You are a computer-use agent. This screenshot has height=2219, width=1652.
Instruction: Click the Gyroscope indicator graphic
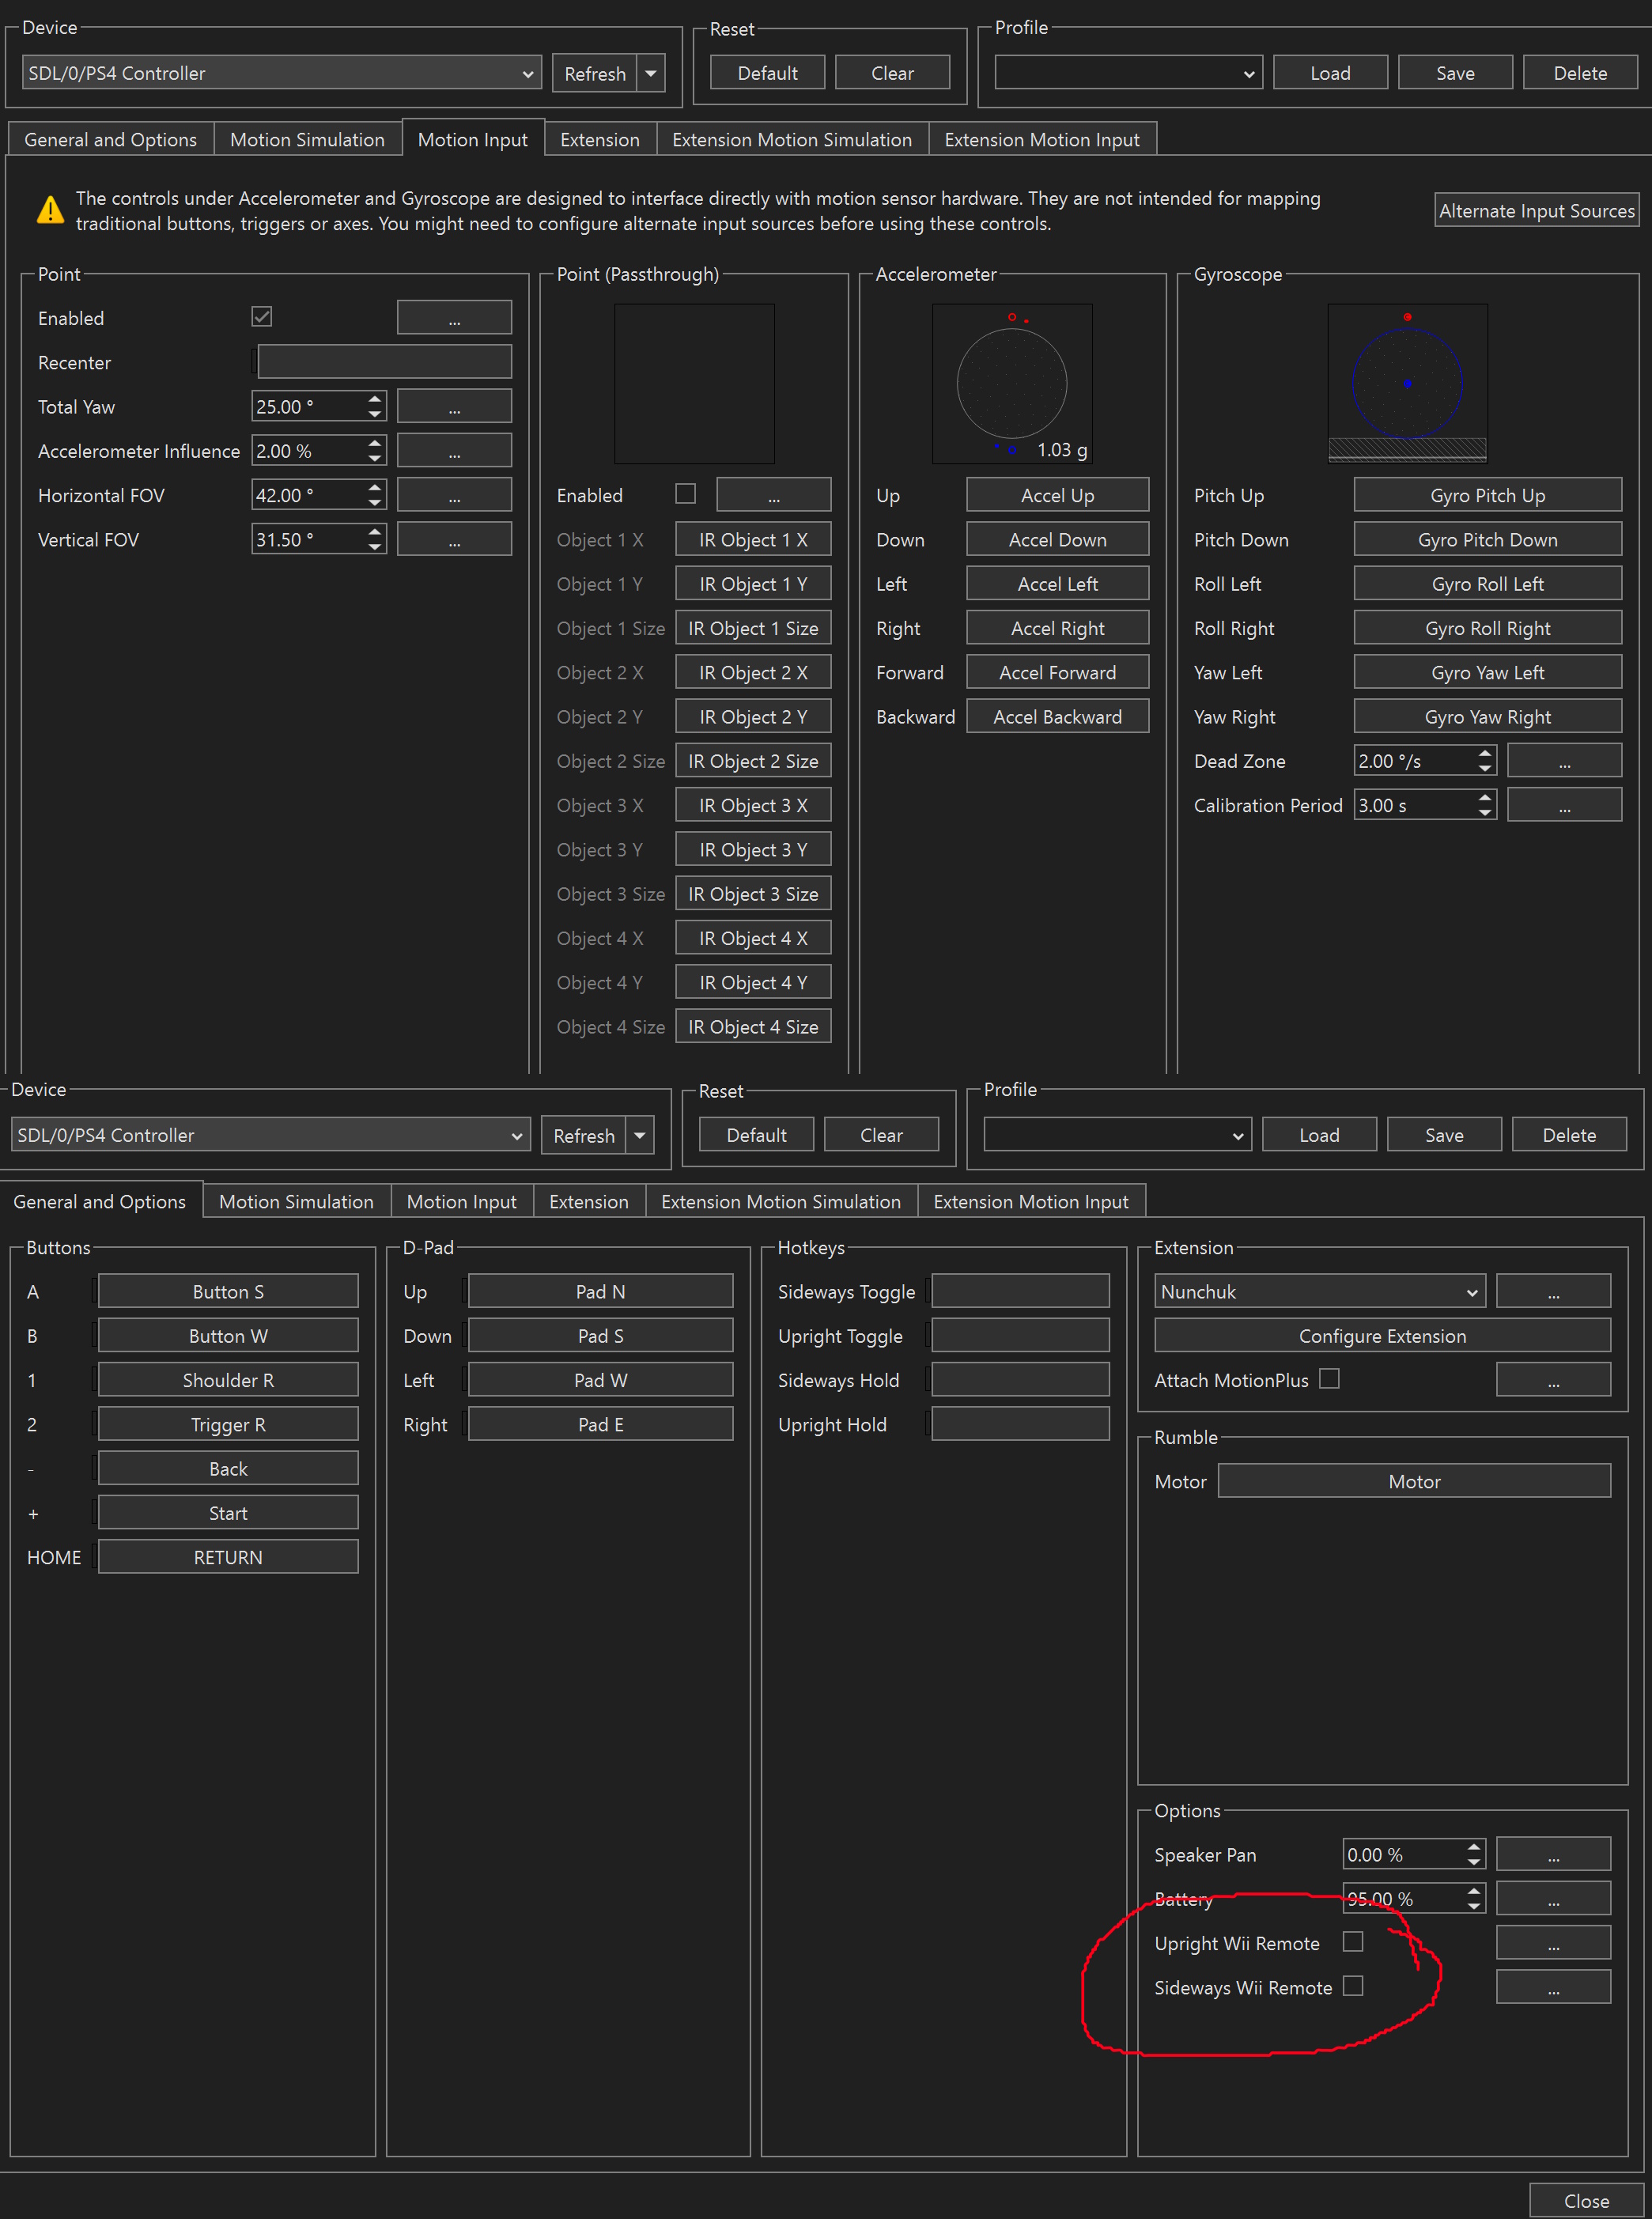click(x=1406, y=384)
